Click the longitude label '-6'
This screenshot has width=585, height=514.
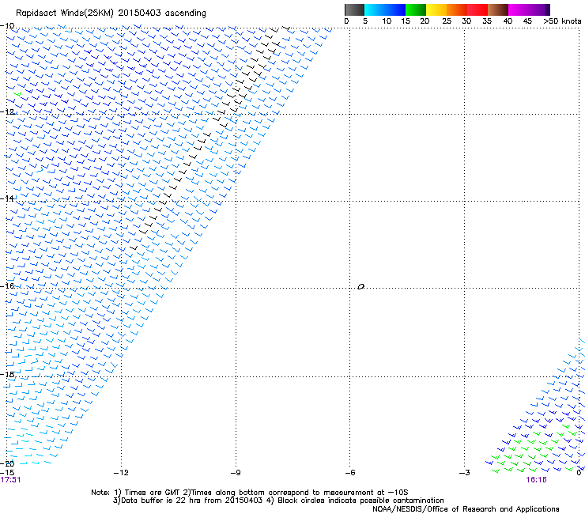[350, 473]
